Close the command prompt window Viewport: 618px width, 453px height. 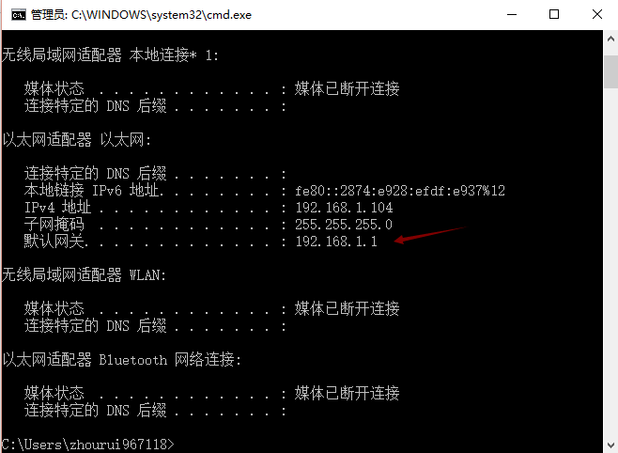click(597, 15)
